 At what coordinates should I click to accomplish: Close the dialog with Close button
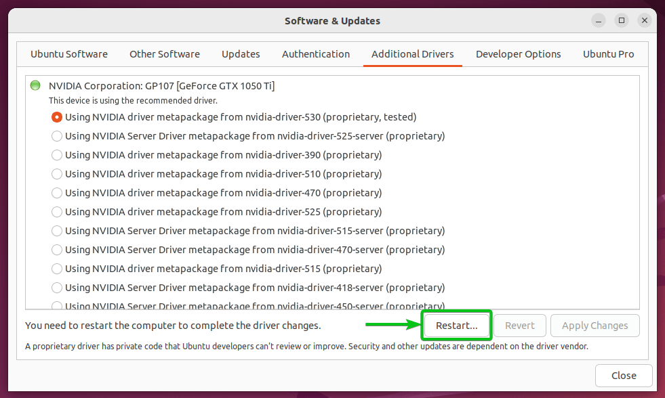624,376
